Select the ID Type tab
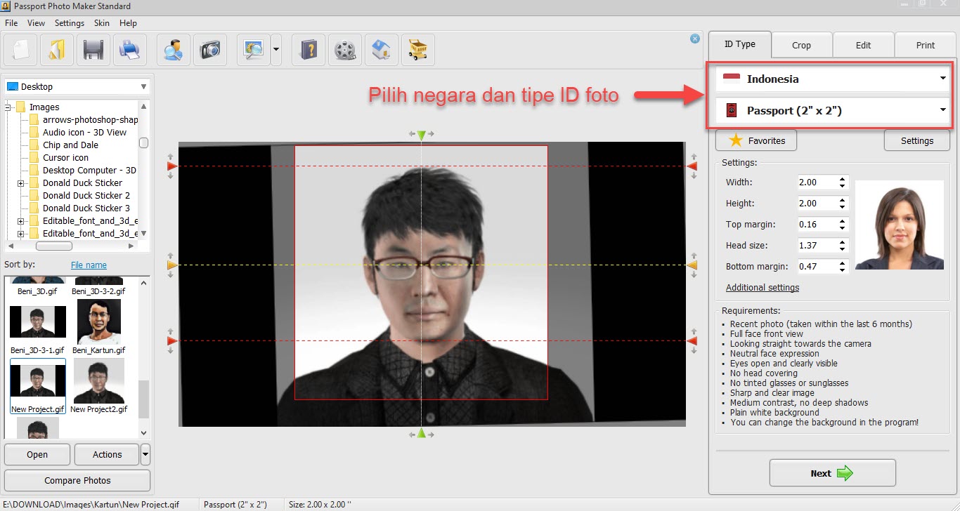The width and height of the screenshot is (960, 511). click(740, 44)
